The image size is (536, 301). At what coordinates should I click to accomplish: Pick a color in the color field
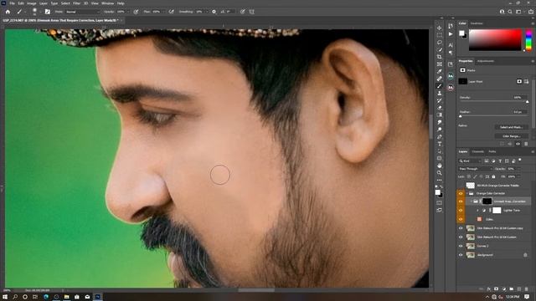pos(495,40)
